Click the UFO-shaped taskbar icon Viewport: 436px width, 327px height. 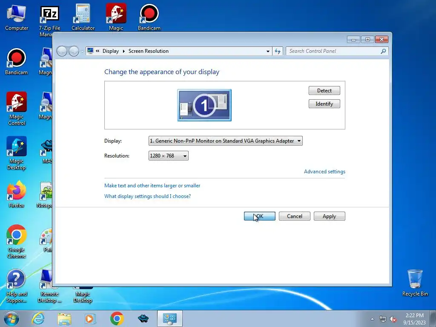[143, 318]
